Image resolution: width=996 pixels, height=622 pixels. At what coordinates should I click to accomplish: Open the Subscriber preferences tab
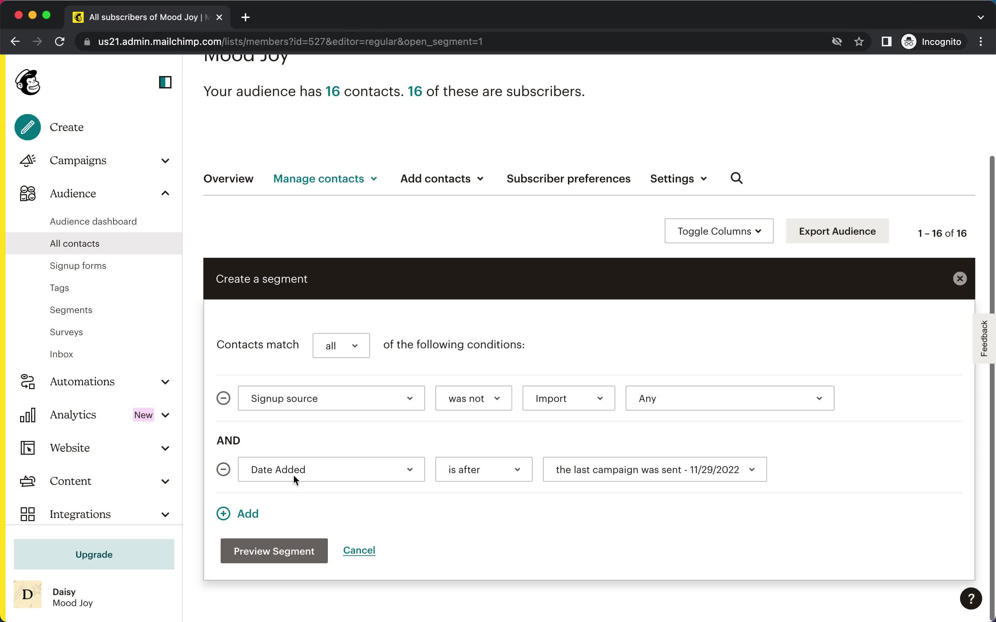point(569,179)
